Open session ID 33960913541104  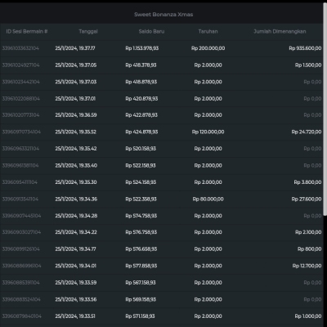click(20, 199)
